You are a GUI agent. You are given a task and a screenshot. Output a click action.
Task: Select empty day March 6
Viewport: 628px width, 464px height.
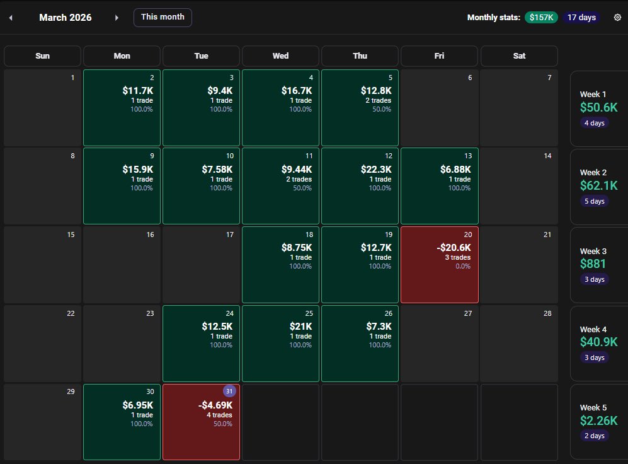[440, 108]
